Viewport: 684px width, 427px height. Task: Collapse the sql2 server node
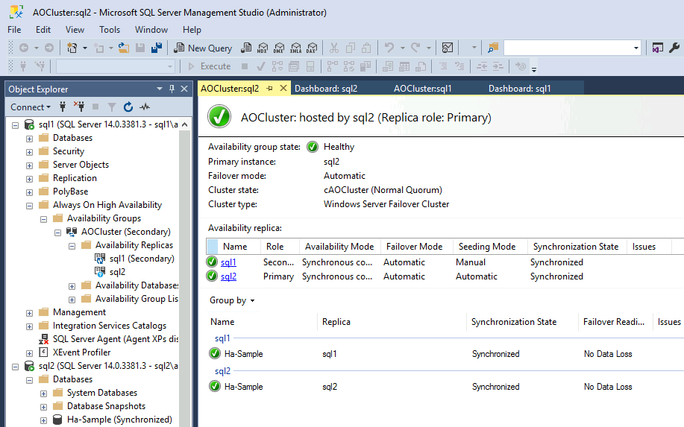[x=15, y=367]
